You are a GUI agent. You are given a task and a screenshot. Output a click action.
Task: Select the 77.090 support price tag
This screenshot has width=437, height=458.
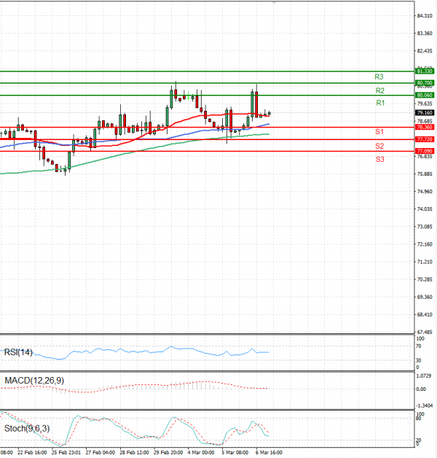pyautogui.click(x=425, y=151)
